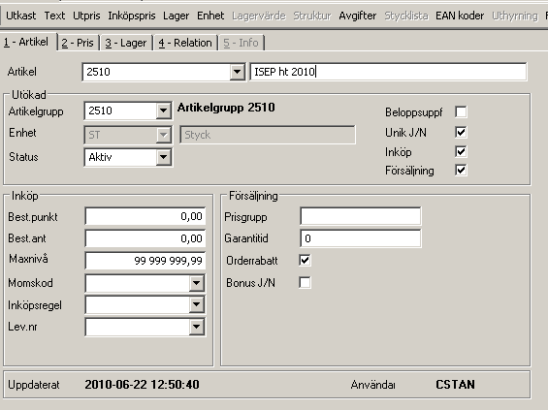Go to the 4 - Relation tab
This screenshot has width=548, height=410.
[x=185, y=43]
